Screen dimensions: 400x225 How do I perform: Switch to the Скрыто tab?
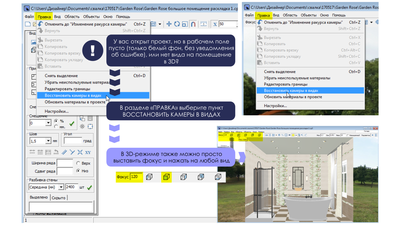coord(59,197)
